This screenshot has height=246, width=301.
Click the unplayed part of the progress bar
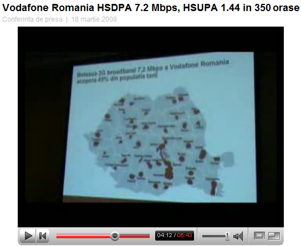pyautogui.click(x=134, y=236)
